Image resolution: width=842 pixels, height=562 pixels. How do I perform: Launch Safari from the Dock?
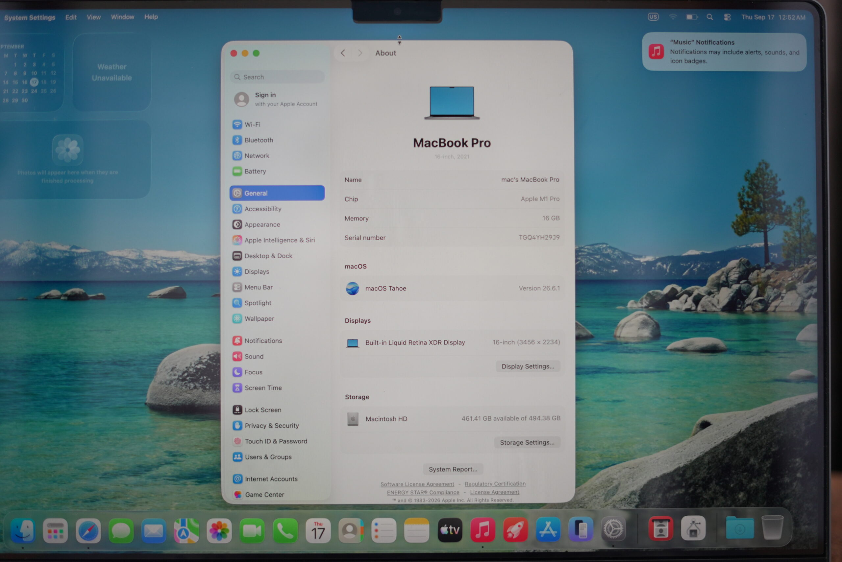pyautogui.click(x=88, y=531)
